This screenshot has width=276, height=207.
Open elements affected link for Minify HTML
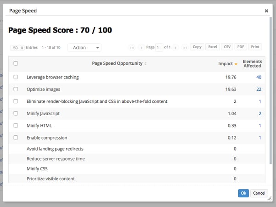click(x=260, y=126)
